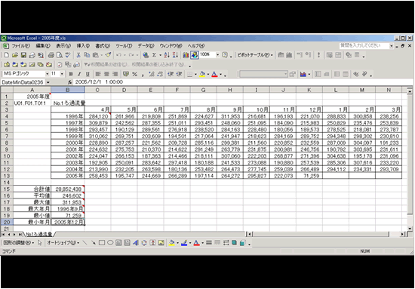Image resolution: width=415 pixels, height=289 pixels.
Task: Select the No.1ろ過流量 sheet tab
Action: click(x=39, y=234)
